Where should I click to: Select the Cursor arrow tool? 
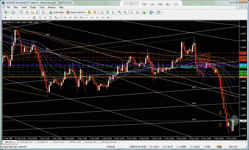click(x=6, y=18)
